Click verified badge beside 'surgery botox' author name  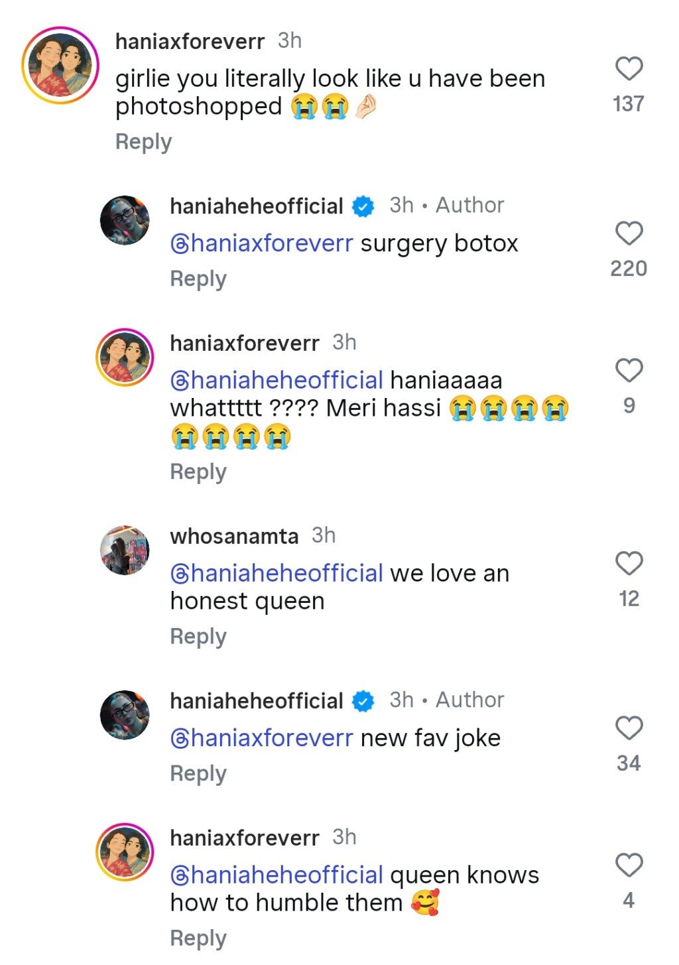tap(363, 206)
